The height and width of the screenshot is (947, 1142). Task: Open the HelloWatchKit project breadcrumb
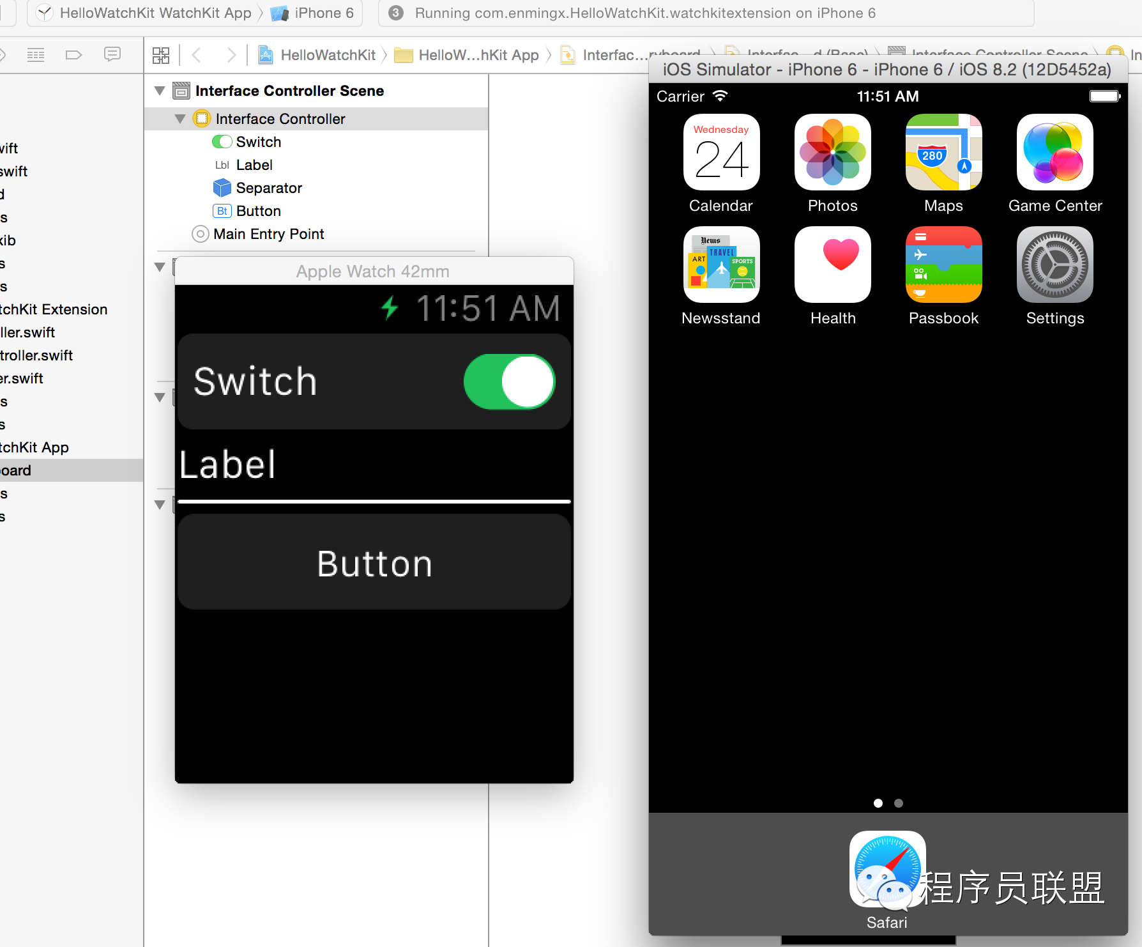pyautogui.click(x=317, y=56)
